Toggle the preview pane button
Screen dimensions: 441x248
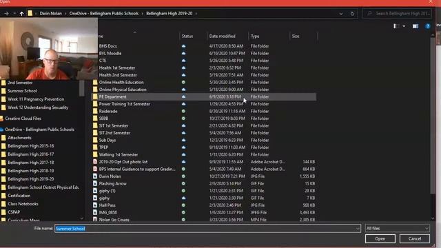(416, 26)
